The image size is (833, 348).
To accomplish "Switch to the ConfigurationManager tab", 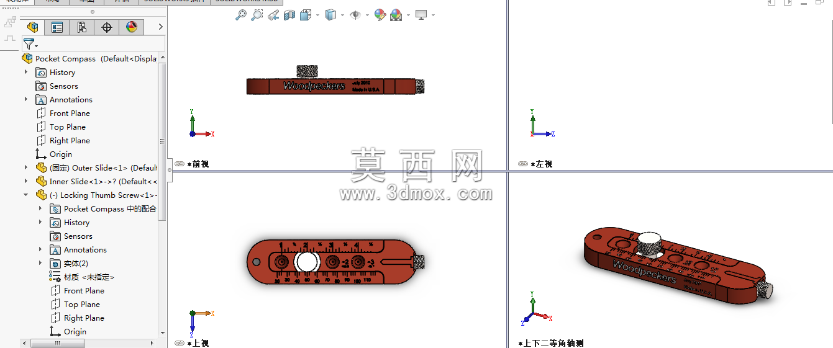I will (x=82, y=27).
